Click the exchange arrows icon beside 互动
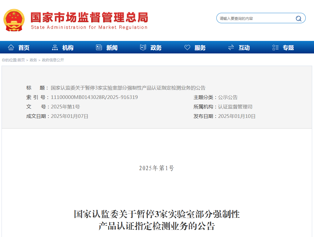Screen dimensions: 314x237 [x=231, y=47]
